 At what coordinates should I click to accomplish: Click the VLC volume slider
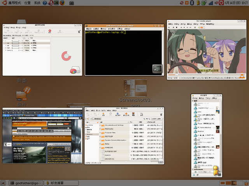tap(203, 28)
